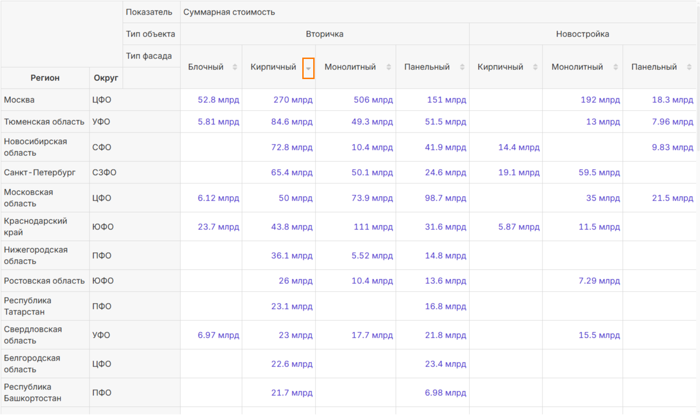Click 15.5 млрд Свердловская область value

point(599,335)
